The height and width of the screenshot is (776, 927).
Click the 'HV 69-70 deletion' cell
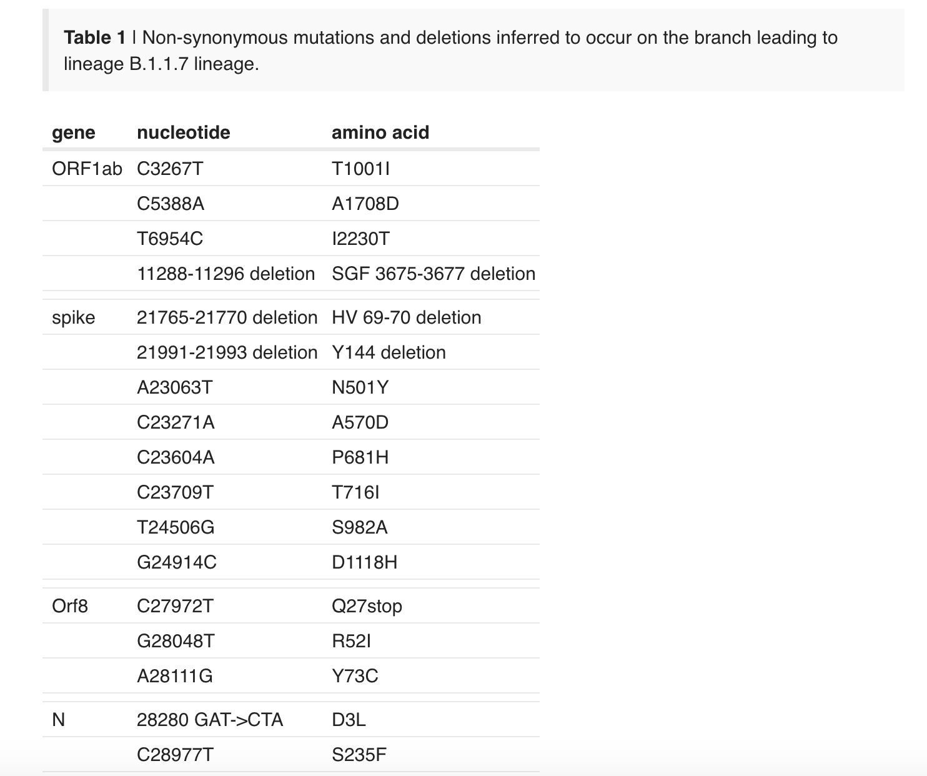pyautogui.click(x=406, y=317)
